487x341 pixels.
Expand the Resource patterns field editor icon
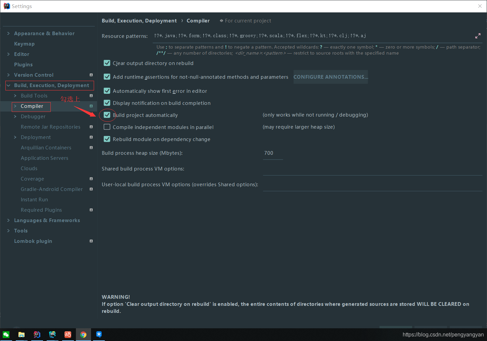[x=478, y=36]
